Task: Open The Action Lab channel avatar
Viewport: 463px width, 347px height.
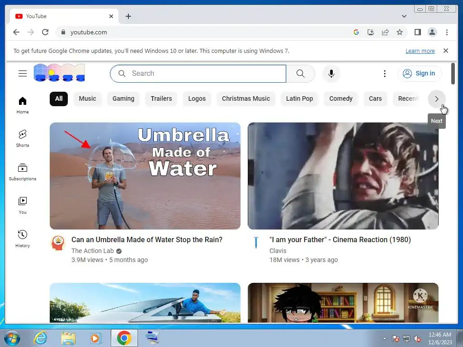Action: (x=58, y=243)
